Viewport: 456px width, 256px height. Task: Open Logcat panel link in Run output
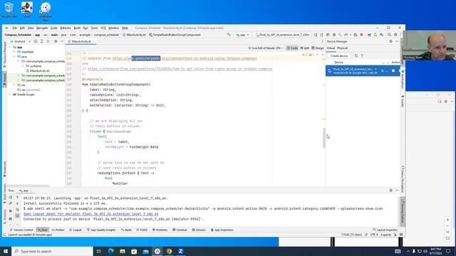tap(90, 214)
